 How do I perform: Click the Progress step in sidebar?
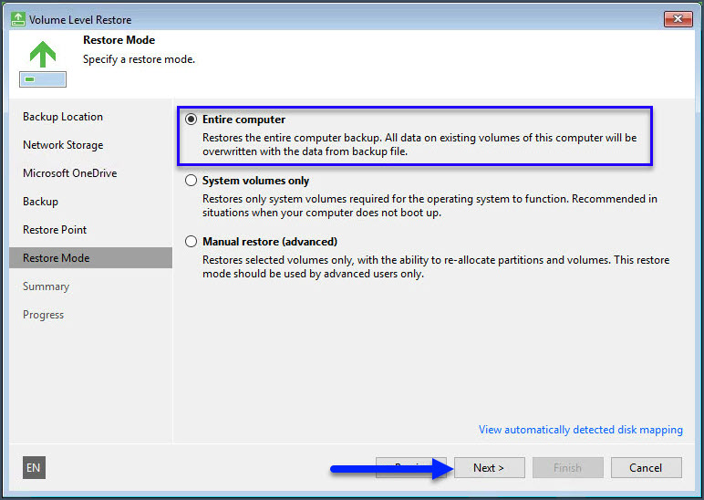coord(43,315)
